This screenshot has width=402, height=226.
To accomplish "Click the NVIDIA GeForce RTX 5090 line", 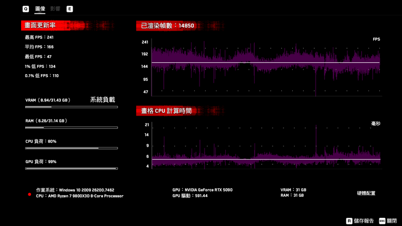I will point(203,190).
